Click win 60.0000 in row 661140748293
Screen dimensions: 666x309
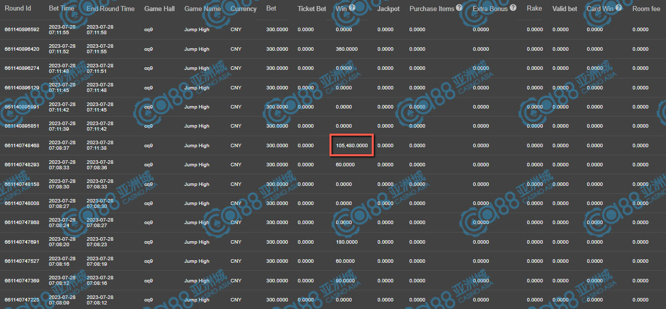(345, 165)
